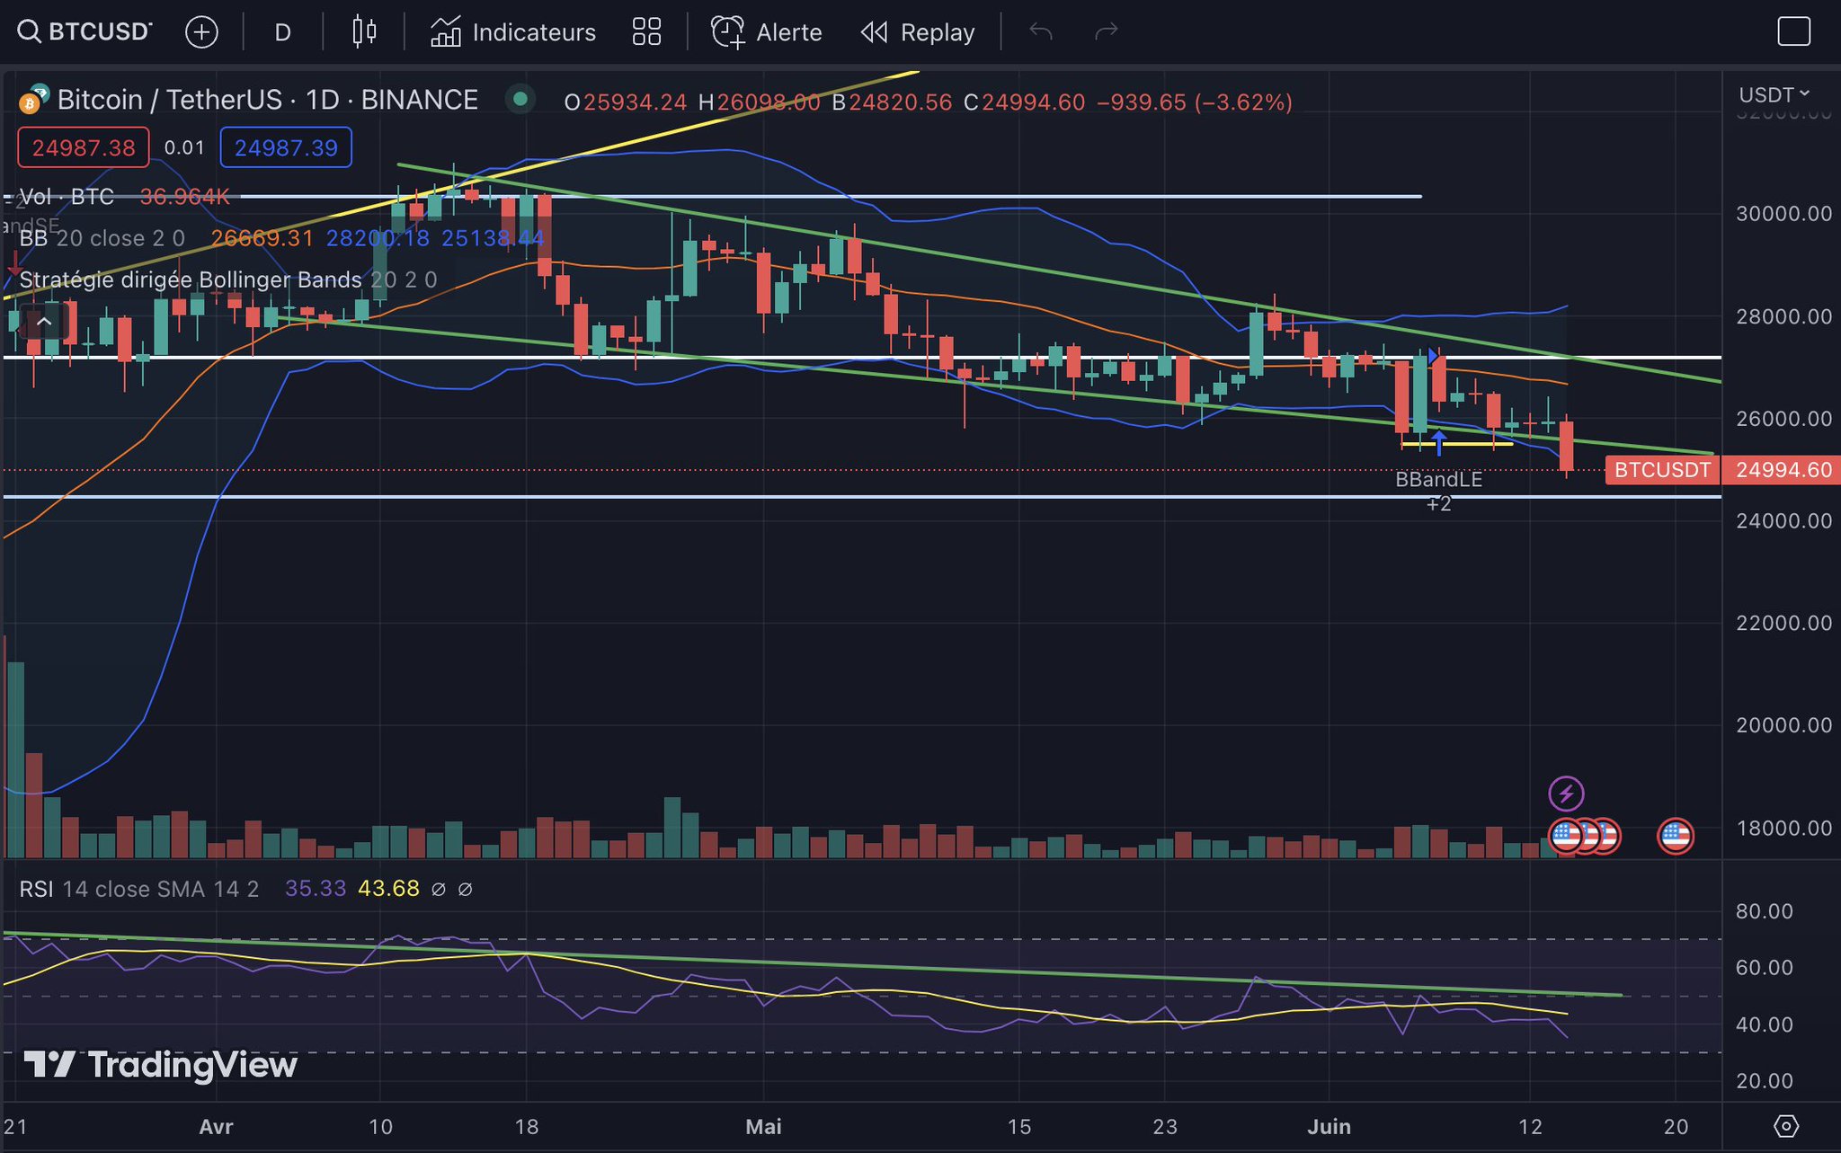Select the RSI 14 close SMA legend

(138, 889)
